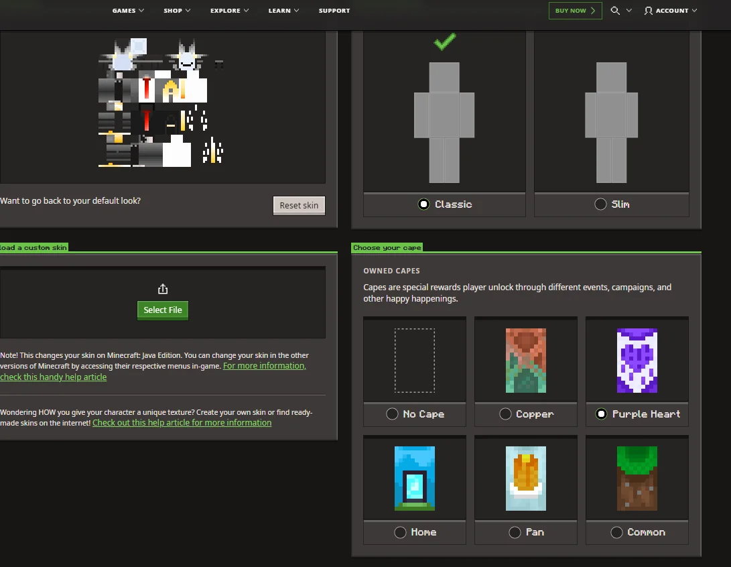
Task: Click the Classic model figure preview
Action: pyautogui.click(x=444, y=122)
